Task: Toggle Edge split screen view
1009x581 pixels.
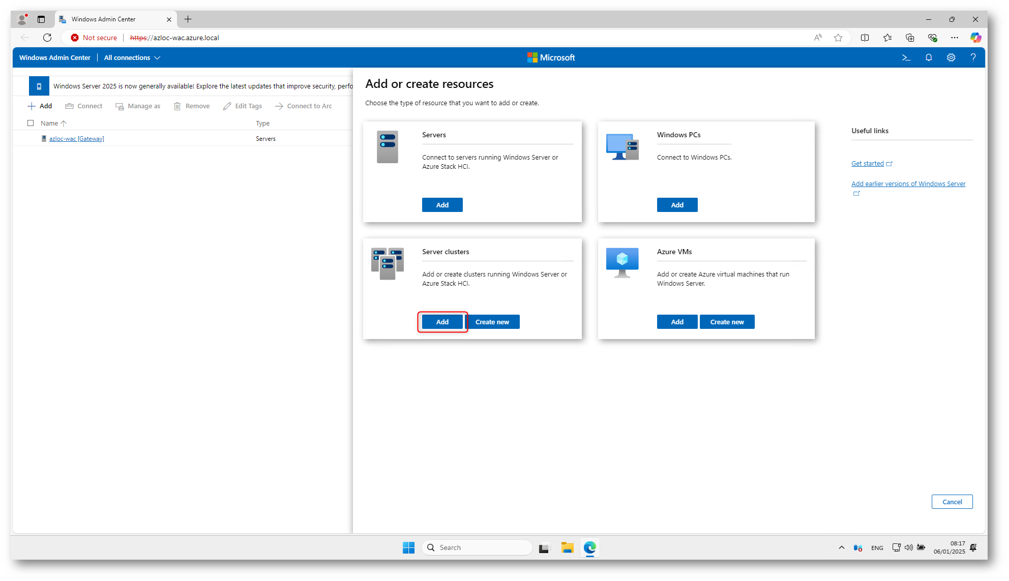Action: (x=865, y=38)
